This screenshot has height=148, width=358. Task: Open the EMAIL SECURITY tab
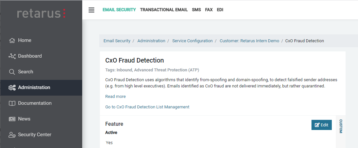119,10
